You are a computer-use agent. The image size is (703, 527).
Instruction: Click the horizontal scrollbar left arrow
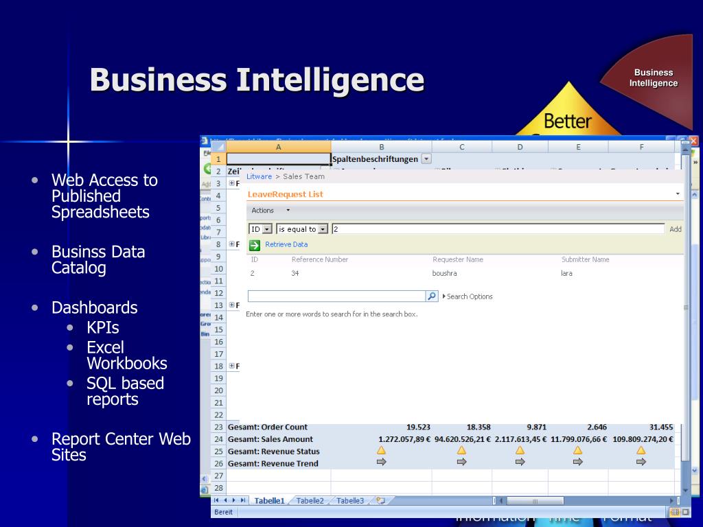(501, 500)
